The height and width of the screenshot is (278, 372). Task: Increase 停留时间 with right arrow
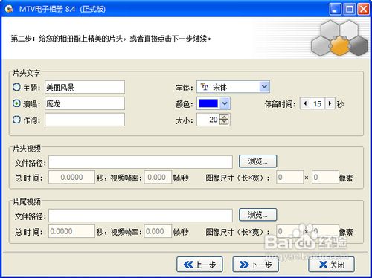pyautogui.click(x=330, y=103)
